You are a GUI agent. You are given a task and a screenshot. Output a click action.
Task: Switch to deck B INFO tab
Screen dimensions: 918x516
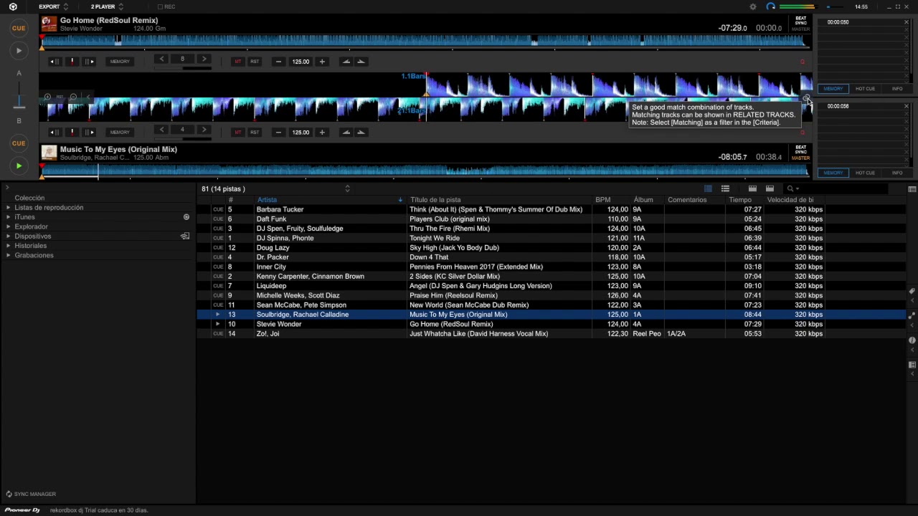[x=897, y=173]
